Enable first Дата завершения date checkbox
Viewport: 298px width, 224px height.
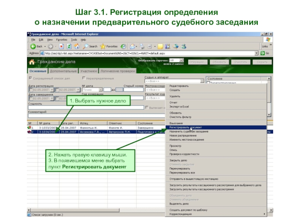point(31,99)
